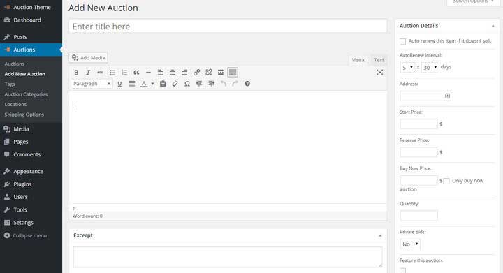Viewport: 503px width, 273px height.
Task: Underline the selected text
Action: pyautogui.click(x=119, y=84)
